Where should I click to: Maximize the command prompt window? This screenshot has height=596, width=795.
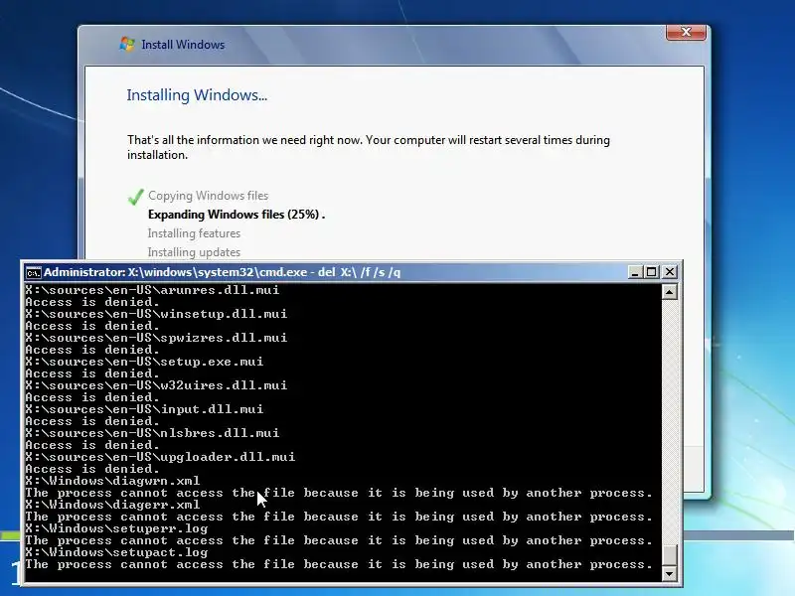[652, 272]
